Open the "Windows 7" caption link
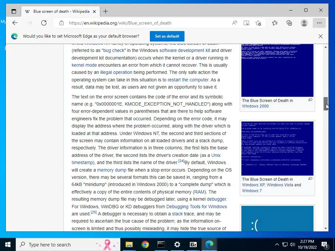 252,191
